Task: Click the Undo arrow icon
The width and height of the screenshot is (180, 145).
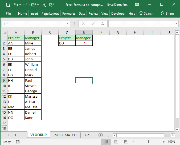Action: tap(16, 5)
